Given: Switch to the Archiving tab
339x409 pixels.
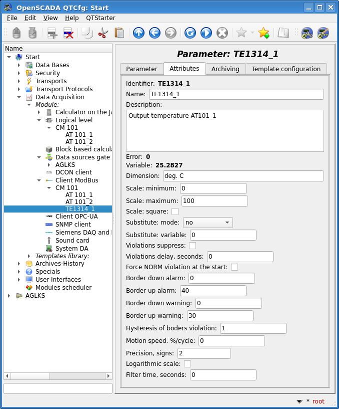Looking at the screenshot, I should point(225,69).
